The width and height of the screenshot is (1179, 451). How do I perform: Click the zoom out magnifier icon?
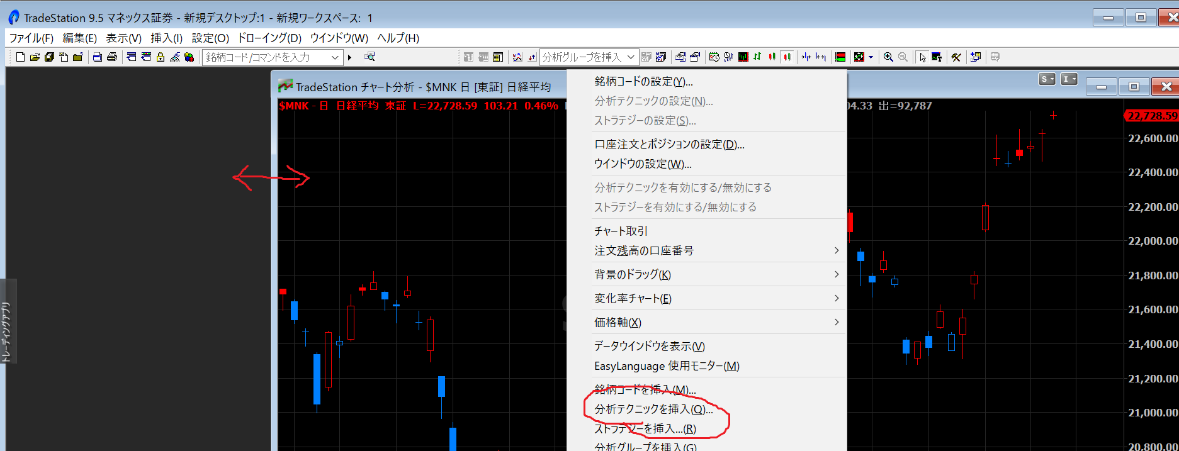903,57
